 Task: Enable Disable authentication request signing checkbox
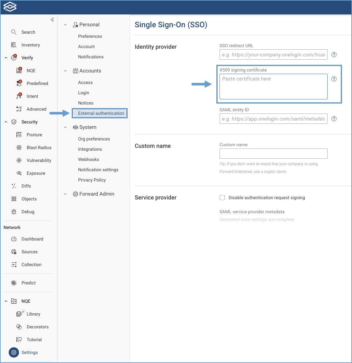pos(222,198)
